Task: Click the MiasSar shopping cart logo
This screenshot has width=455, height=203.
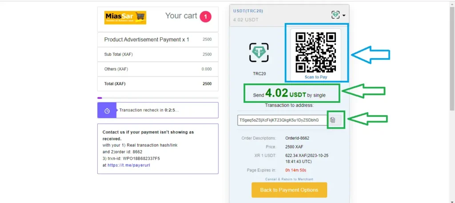Action: (125, 17)
